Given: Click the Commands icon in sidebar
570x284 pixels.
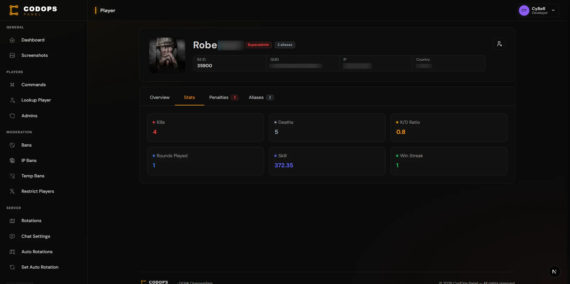Looking at the screenshot, I should coord(12,85).
